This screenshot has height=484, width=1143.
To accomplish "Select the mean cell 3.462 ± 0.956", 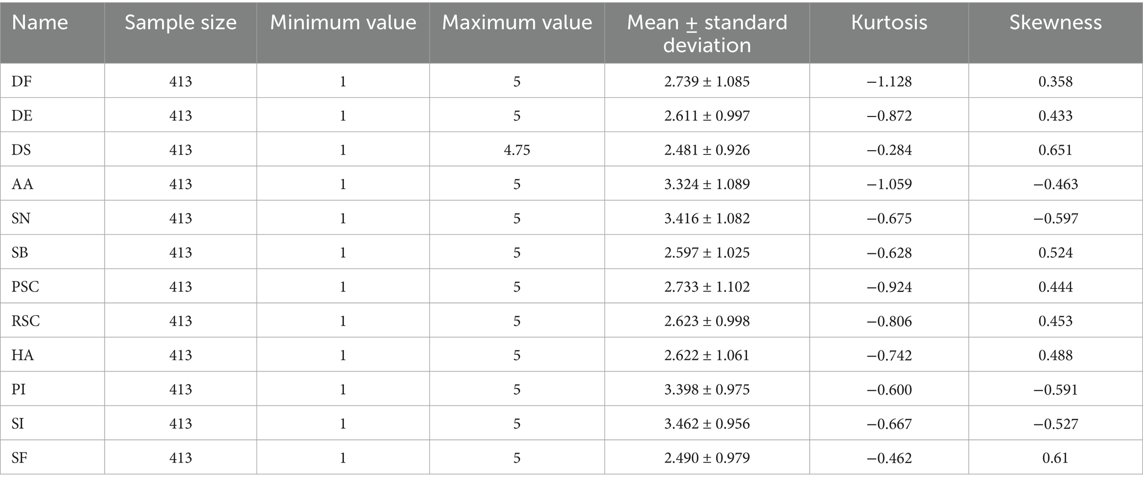I will click(x=707, y=424).
